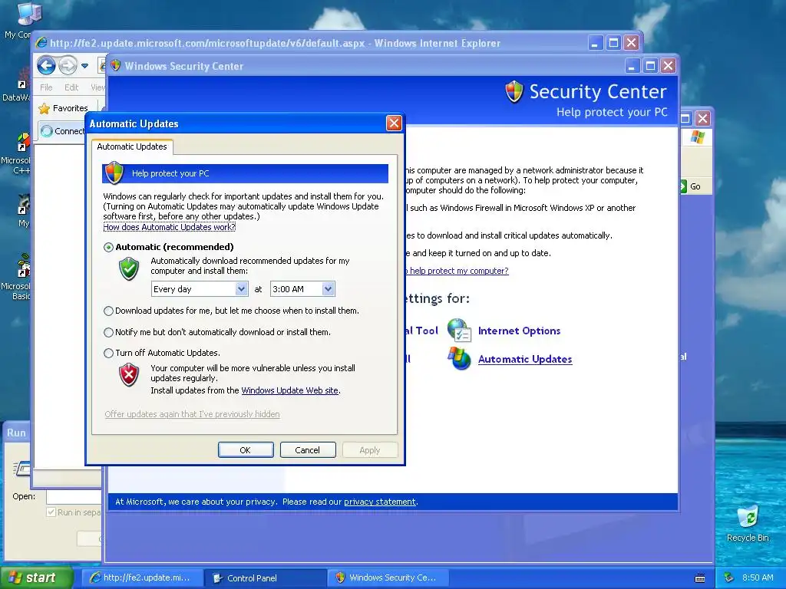
Task: Open the Edit menu in Internet Explorer
Action: (71, 87)
